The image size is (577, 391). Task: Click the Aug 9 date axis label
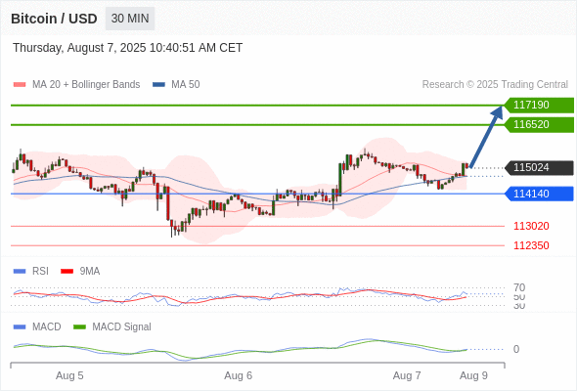[473, 376]
